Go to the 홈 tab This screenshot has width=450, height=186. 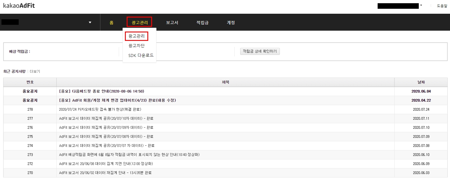(x=111, y=22)
